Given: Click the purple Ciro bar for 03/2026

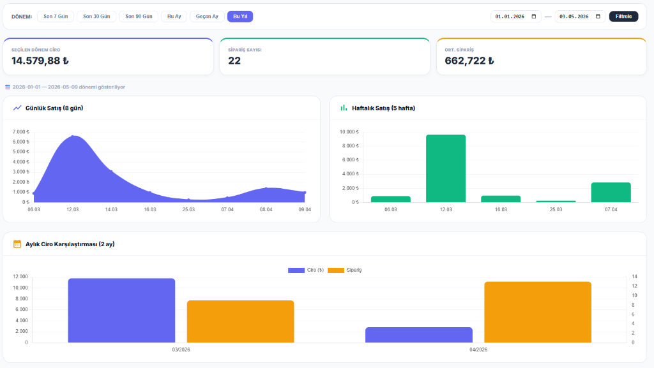Looking at the screenshot, I should tap(121, 311).
